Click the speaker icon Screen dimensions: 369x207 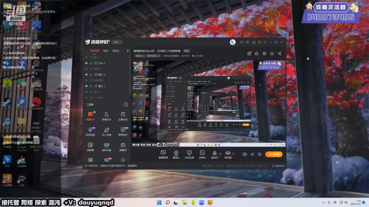pyautogui.click(x=227, y=154)
